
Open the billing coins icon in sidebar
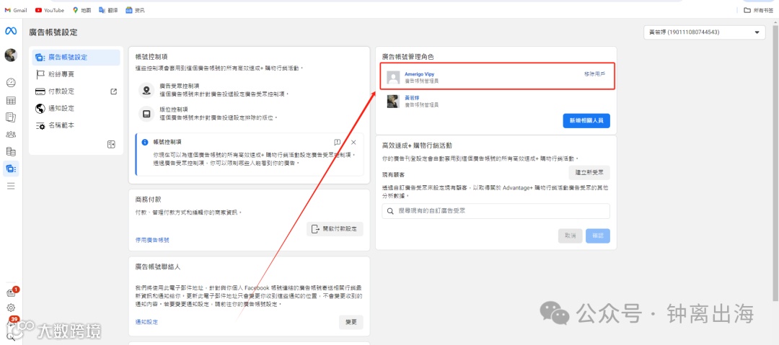pos(11,151)
